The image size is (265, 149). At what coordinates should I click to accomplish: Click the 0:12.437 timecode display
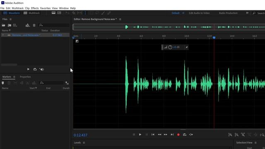coord(80,135)
